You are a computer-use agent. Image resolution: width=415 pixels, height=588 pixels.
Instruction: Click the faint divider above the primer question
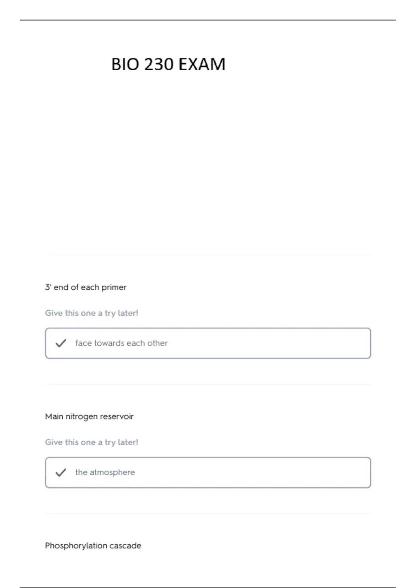[x=208, y=255]
